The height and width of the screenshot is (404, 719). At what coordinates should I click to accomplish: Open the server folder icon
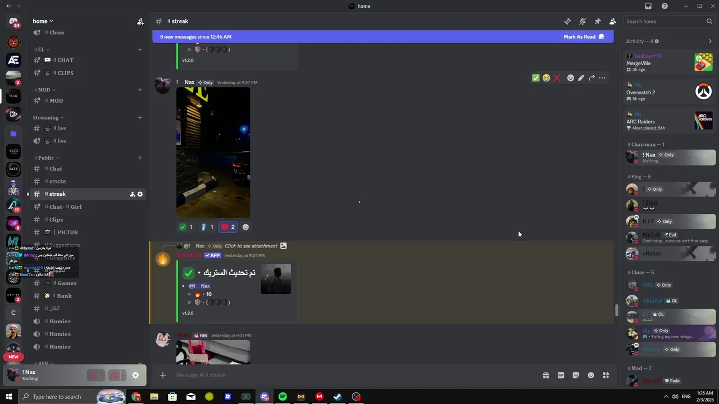pyautogui.click(x=13, y=134)
